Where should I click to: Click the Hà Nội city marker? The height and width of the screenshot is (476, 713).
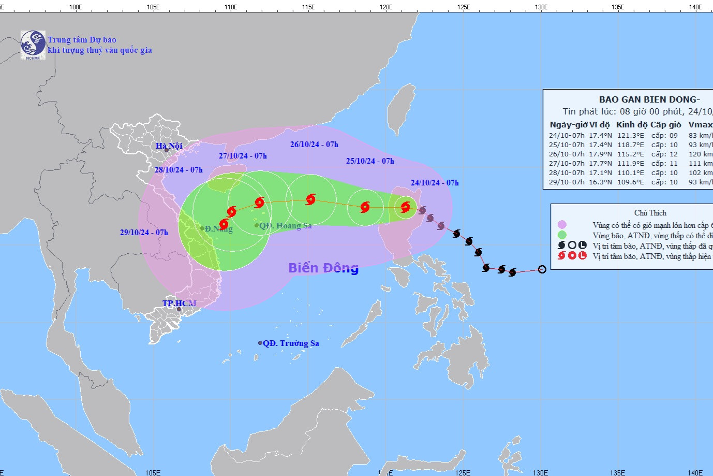pyautogui.click(x=167, y=150)
